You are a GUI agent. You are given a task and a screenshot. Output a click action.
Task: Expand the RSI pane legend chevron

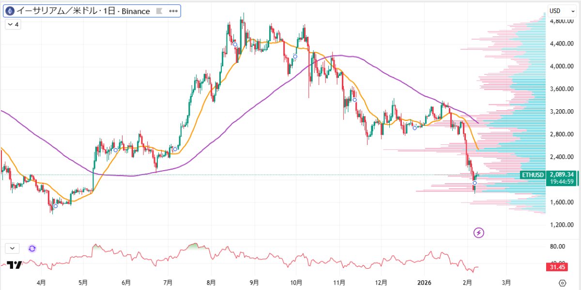click(x=12, y=248)
